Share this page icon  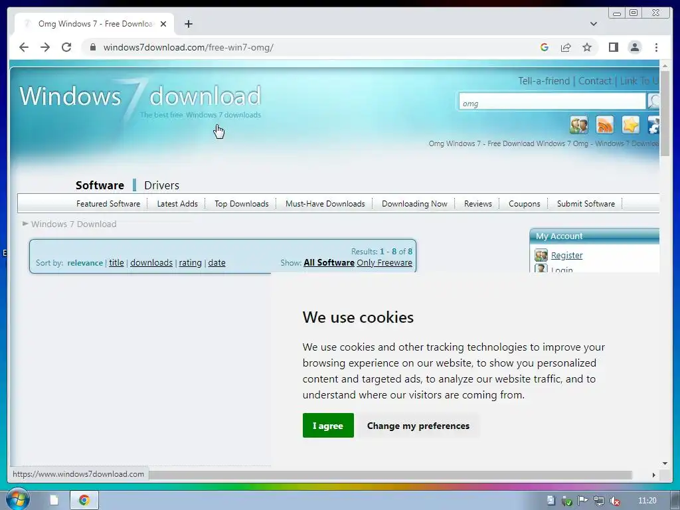(566, 47)
